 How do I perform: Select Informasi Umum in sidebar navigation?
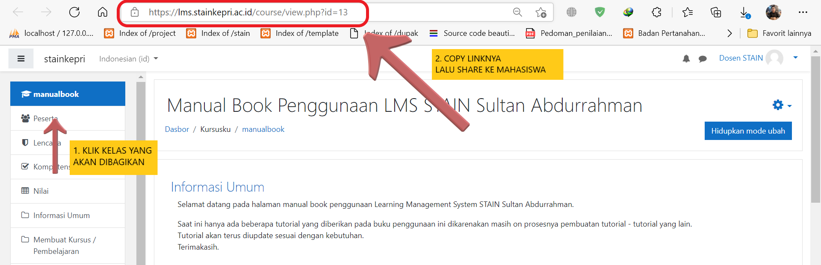click(62, 215)
